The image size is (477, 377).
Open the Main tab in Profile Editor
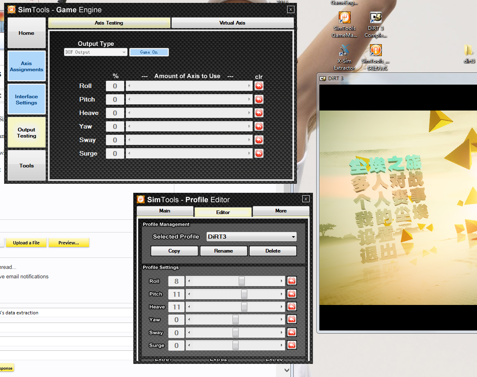tap(165, 211)
